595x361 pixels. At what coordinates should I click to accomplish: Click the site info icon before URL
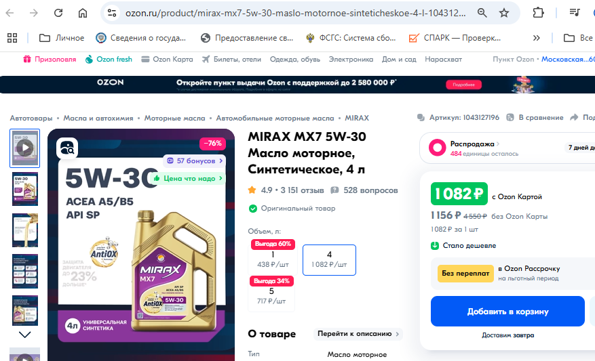112,13
